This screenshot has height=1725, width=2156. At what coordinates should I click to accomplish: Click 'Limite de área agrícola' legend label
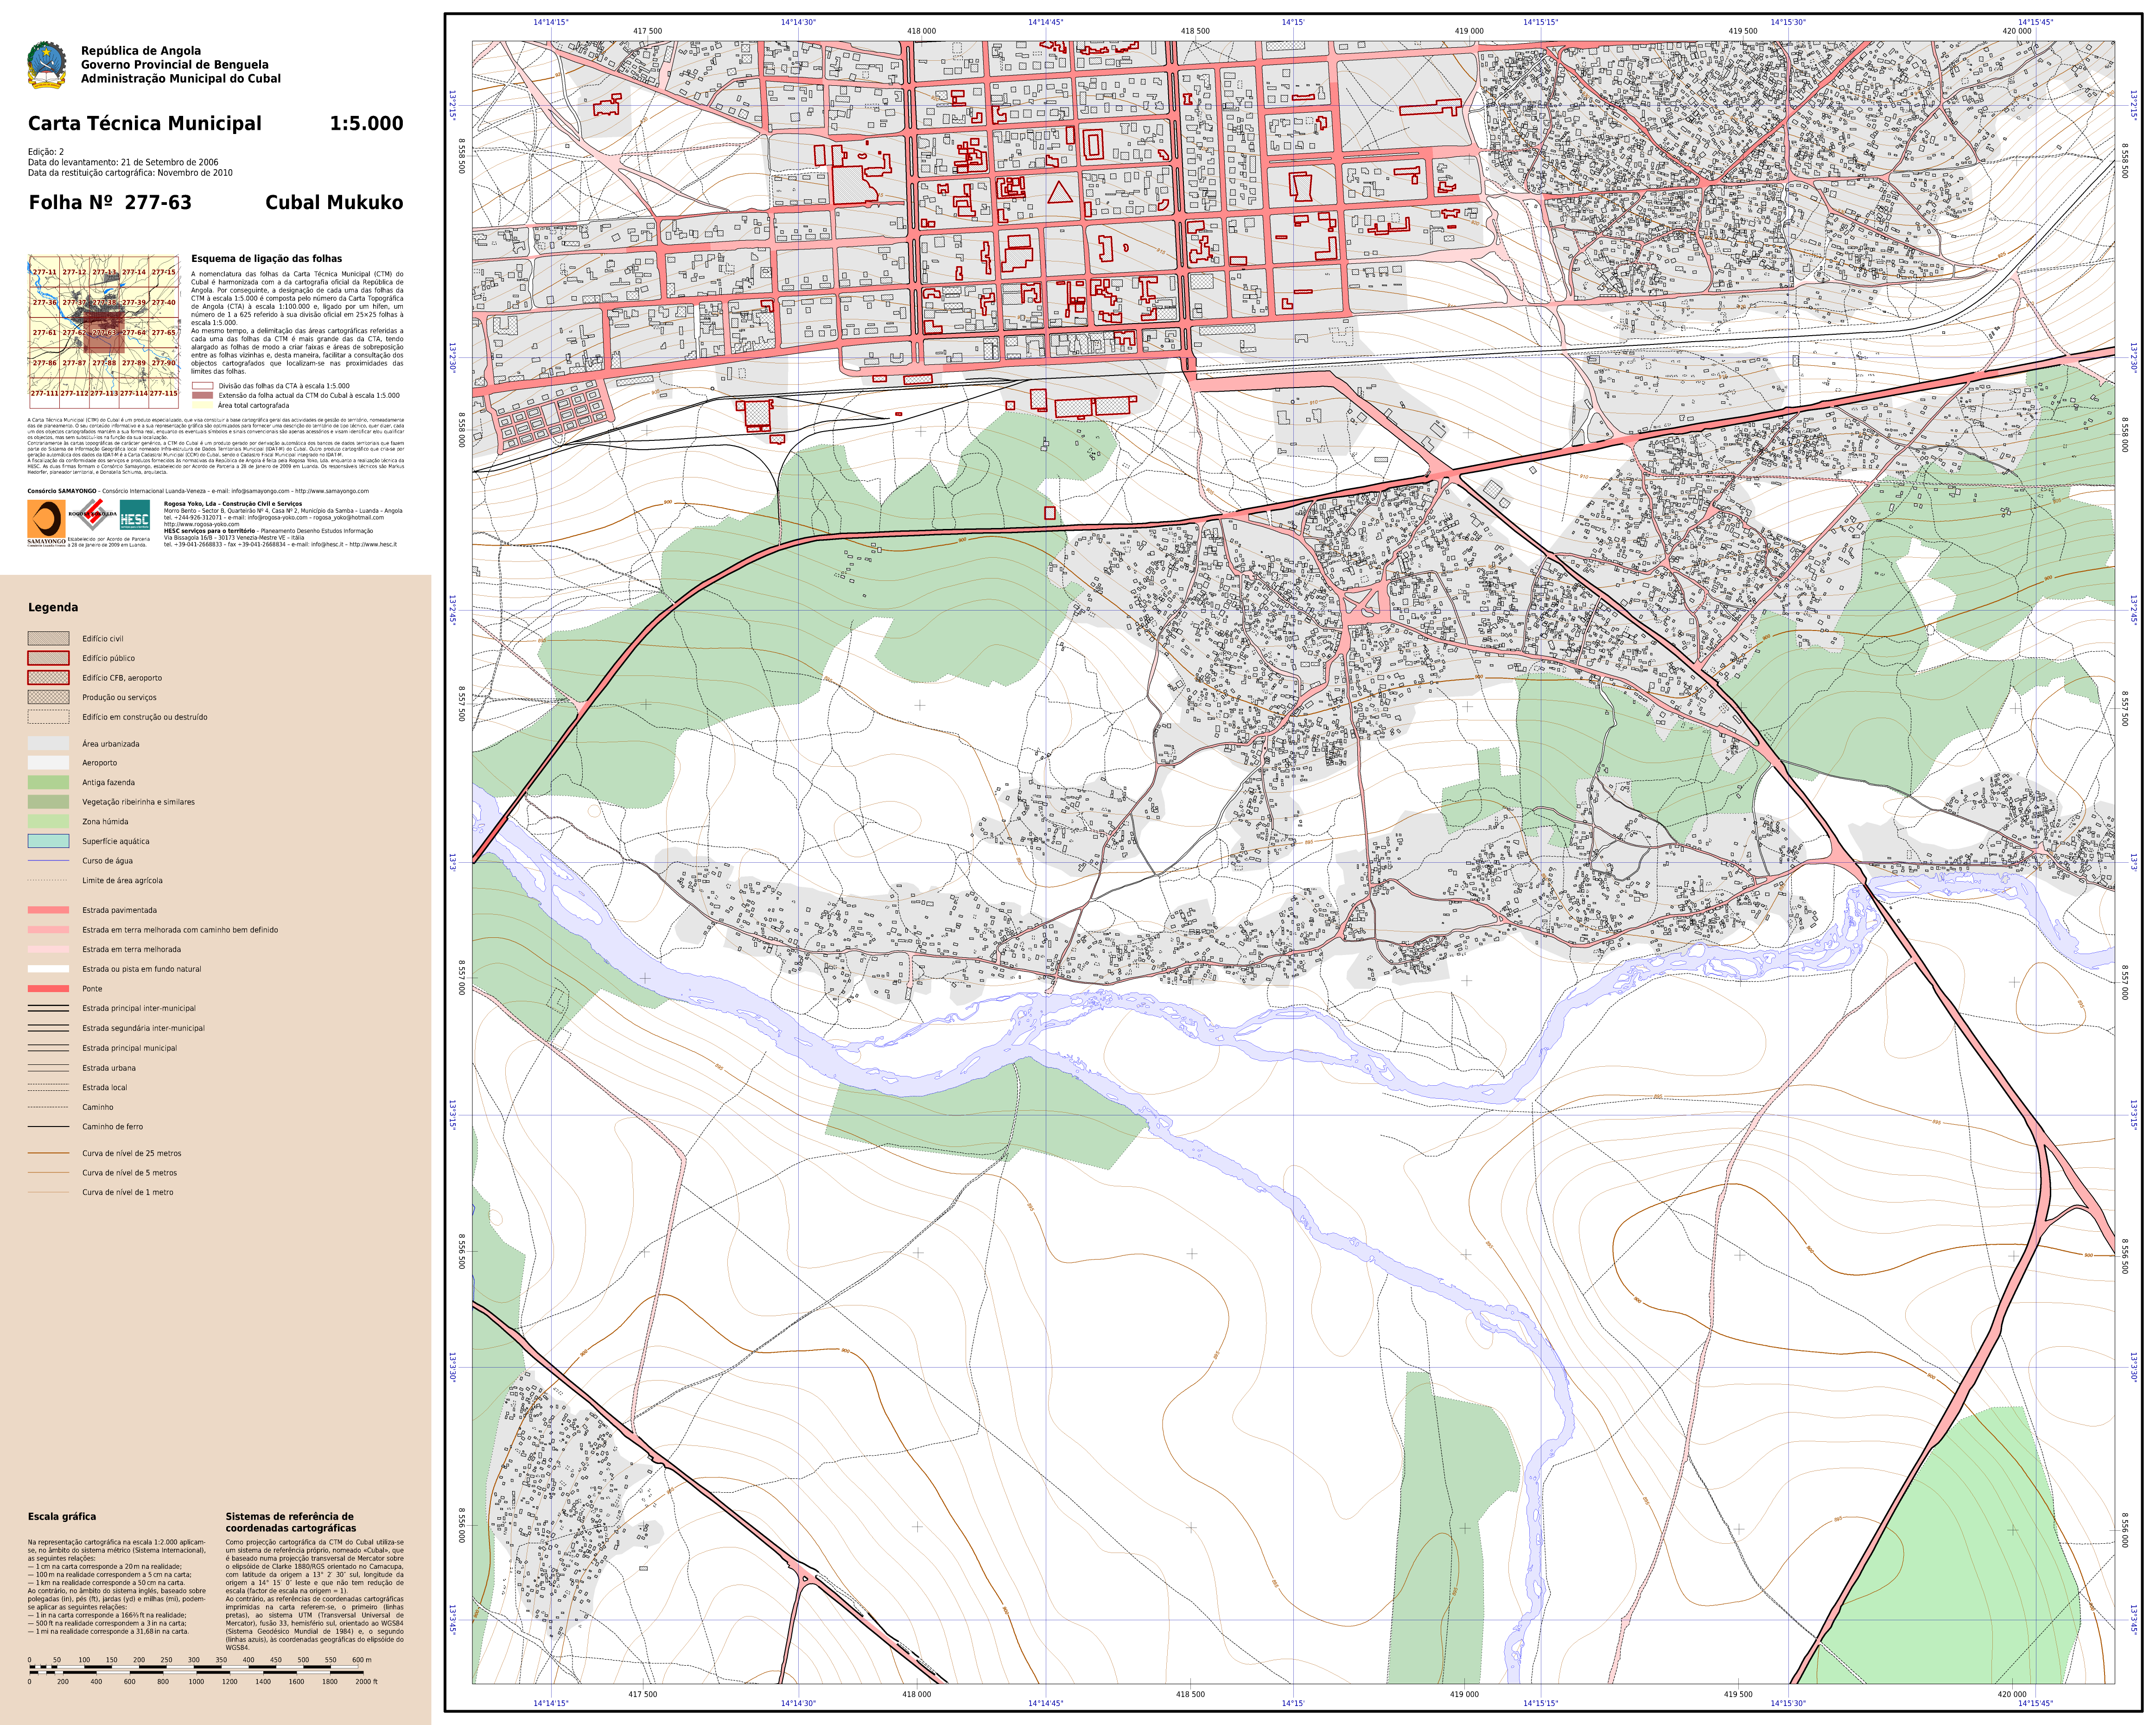pos(122,881)
